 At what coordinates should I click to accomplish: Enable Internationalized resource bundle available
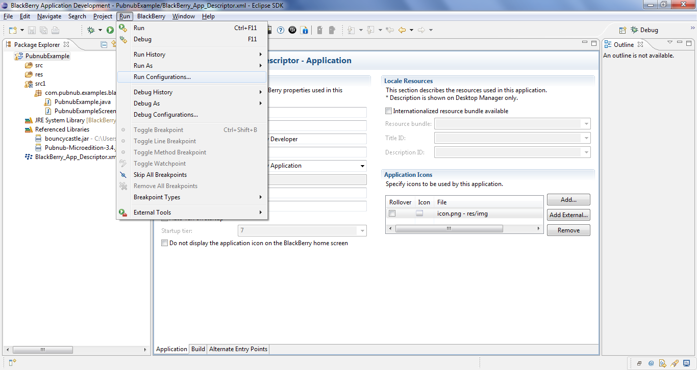(389, 111)
